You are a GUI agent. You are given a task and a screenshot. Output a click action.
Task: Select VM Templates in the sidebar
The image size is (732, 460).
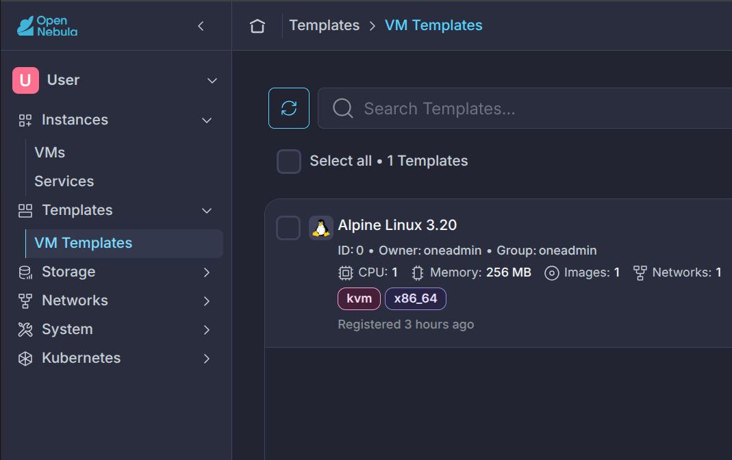[x=124, y=243]
